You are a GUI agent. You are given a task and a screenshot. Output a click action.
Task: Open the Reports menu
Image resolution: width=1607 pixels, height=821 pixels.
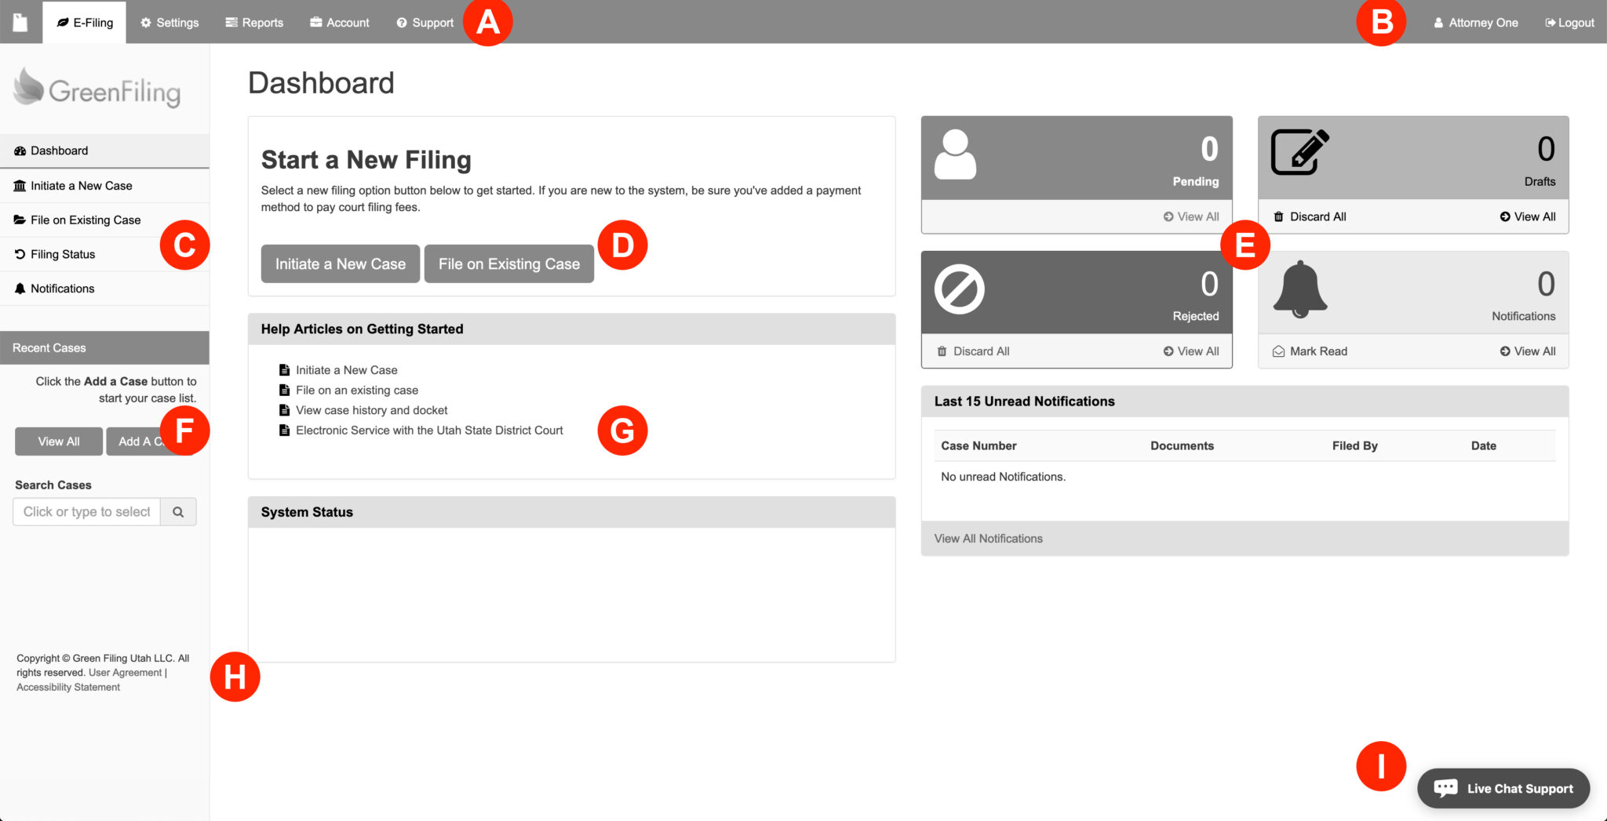[254, 22]
